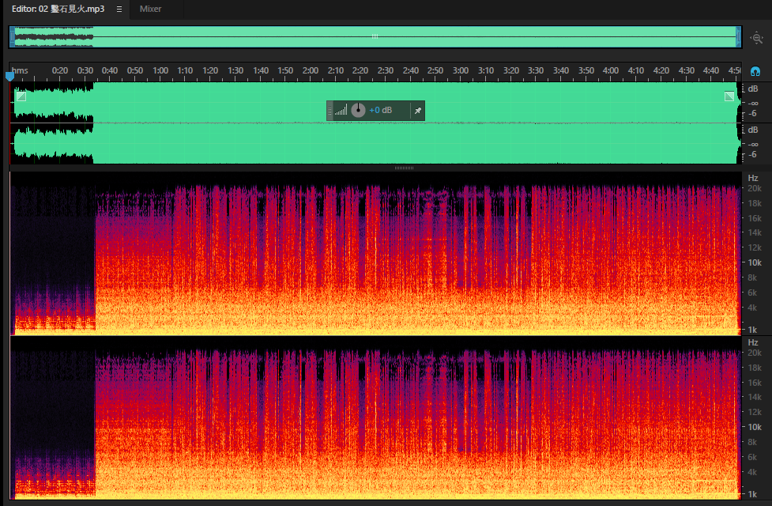Screen dimensions: 772x506
Task: Click the 16k label of lower spectral scale
Action: pyautogui.click(x=755, y=383)
